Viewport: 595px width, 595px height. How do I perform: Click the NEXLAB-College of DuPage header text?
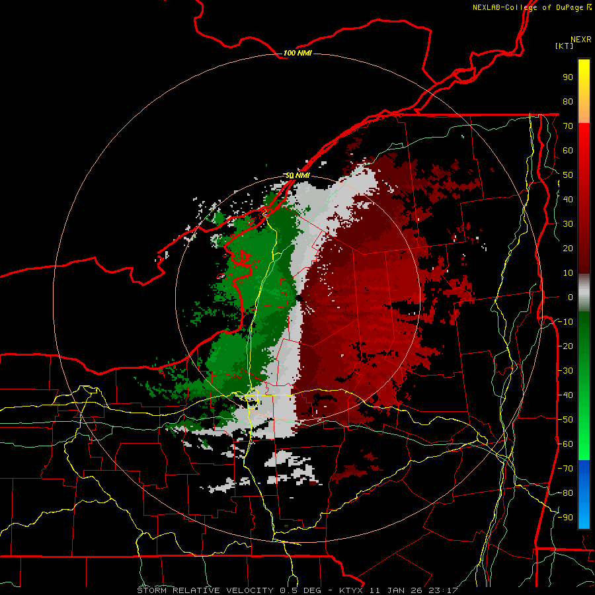click(x=528, y=7)
